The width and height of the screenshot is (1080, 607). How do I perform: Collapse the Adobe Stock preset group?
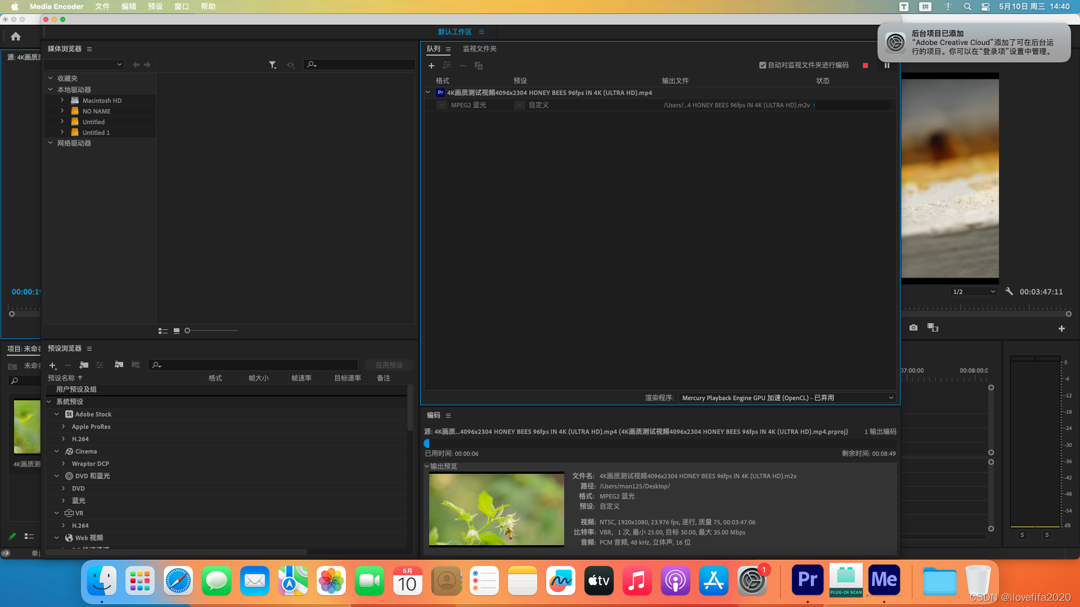pyautogui.click(x=56, y=414)
